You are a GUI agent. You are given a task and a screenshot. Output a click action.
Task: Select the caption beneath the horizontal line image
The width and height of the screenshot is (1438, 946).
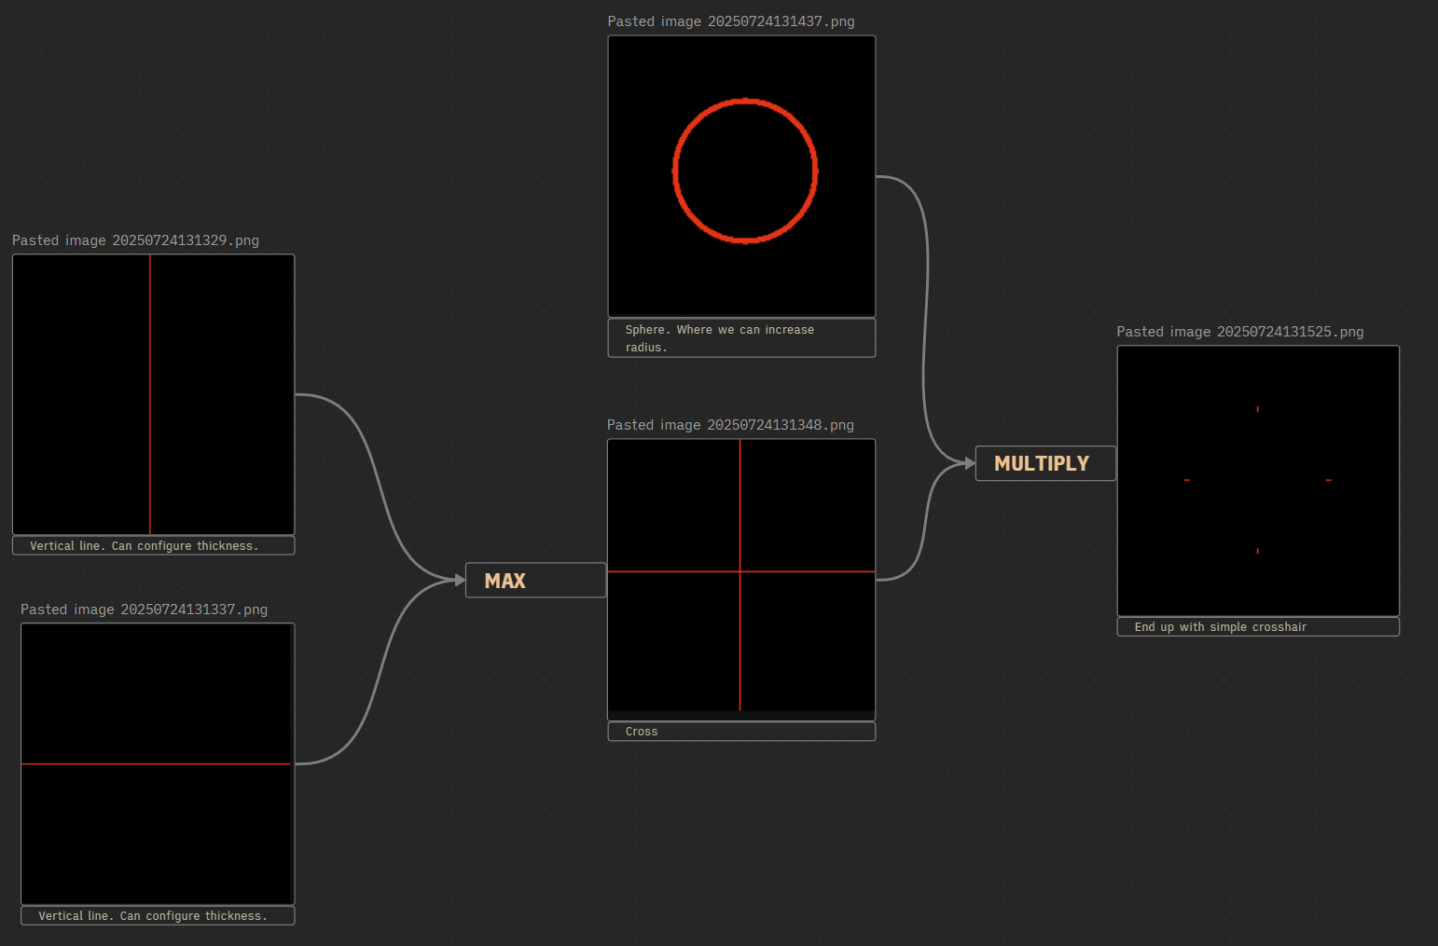click(x=157, y=916)
